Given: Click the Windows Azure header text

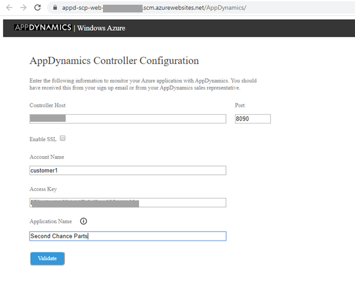Looking at the screenshot, I should coord(101,28).
